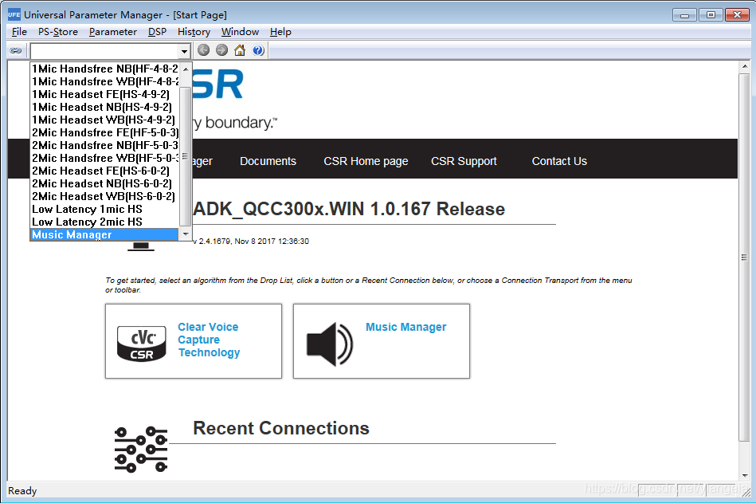The image size is (756, 503).
Task: Select 2Mic Headset WB(HS-6-0-2) entry
Action: coord(104,196)
